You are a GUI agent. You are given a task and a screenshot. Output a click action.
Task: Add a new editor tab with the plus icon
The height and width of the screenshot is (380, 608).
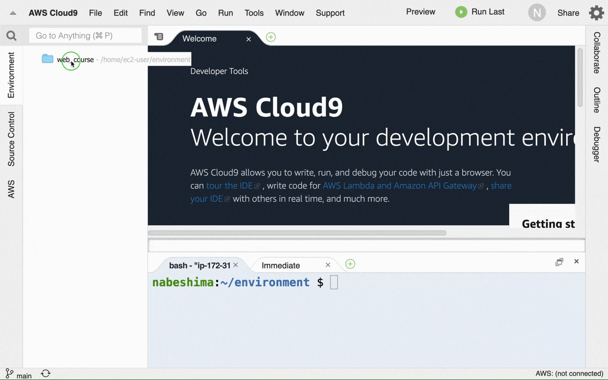[271, 37]
